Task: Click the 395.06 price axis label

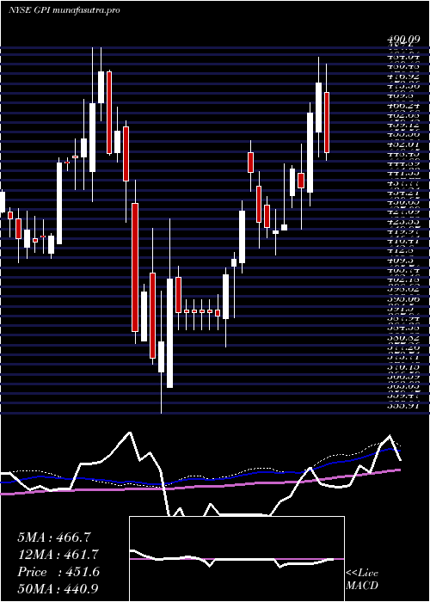Action: point(402,298)
